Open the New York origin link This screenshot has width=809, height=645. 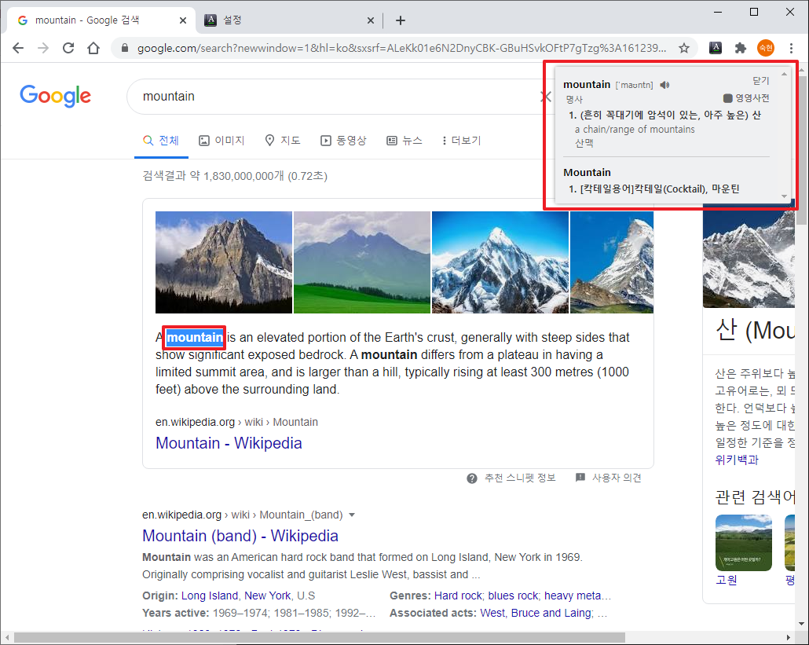pos(267,596)
